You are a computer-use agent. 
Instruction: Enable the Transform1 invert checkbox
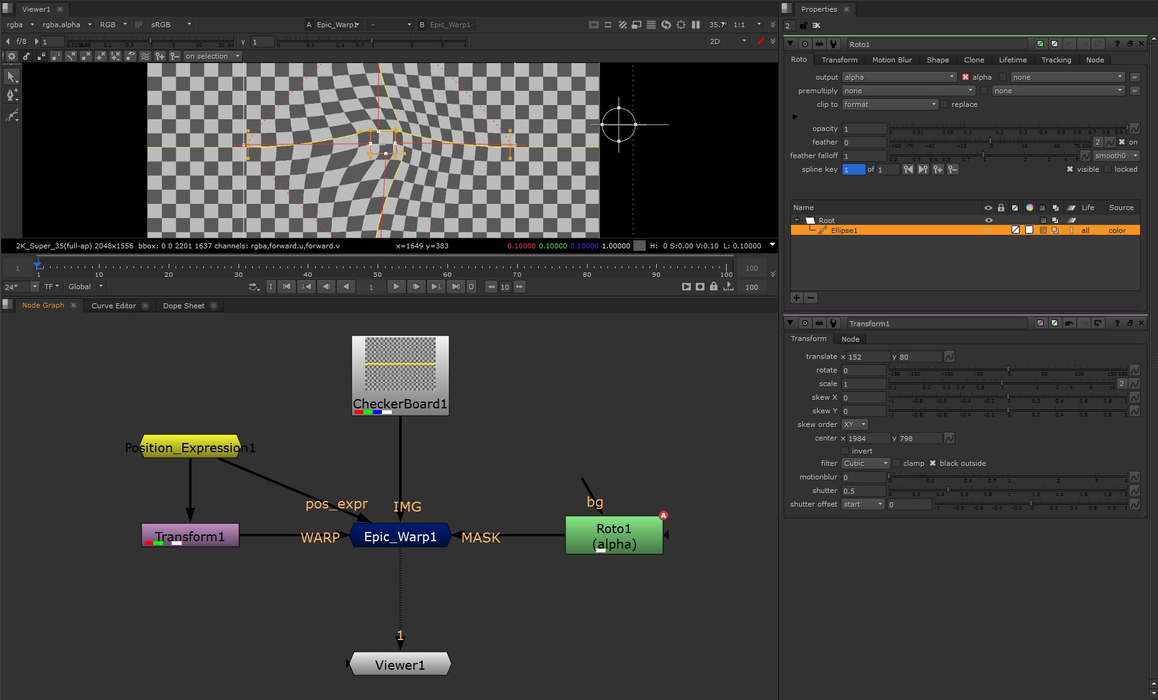click(x=845, y=451)
